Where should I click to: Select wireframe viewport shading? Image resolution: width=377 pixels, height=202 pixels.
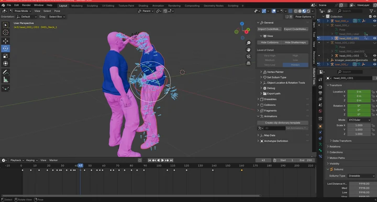295,11
